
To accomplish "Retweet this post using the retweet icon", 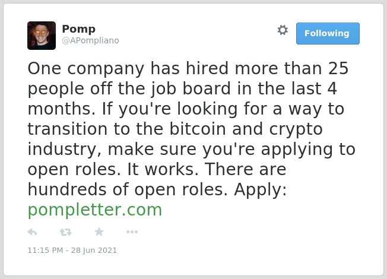I will click(x=66, y=232).
